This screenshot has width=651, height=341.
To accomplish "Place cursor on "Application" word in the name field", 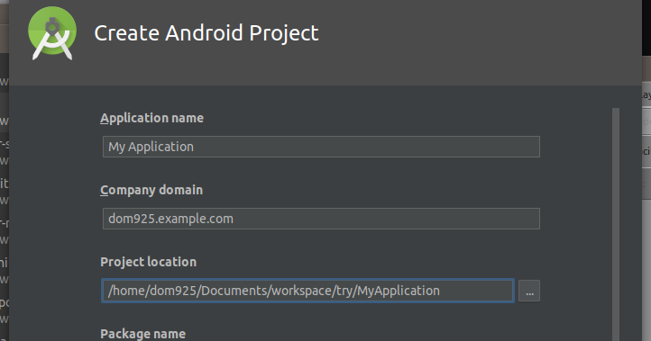I will [160, 147].
